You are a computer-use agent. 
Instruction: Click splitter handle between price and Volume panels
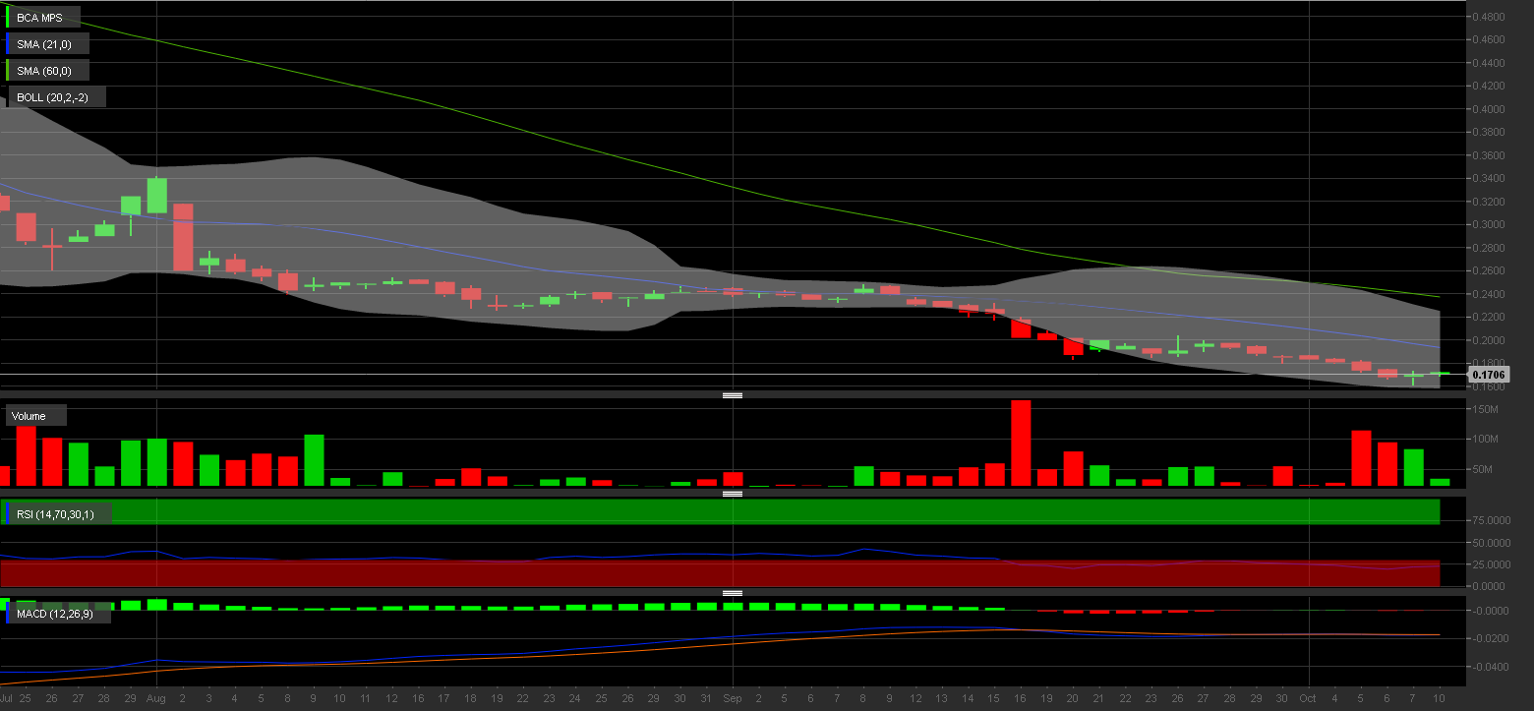coord(732,395)
